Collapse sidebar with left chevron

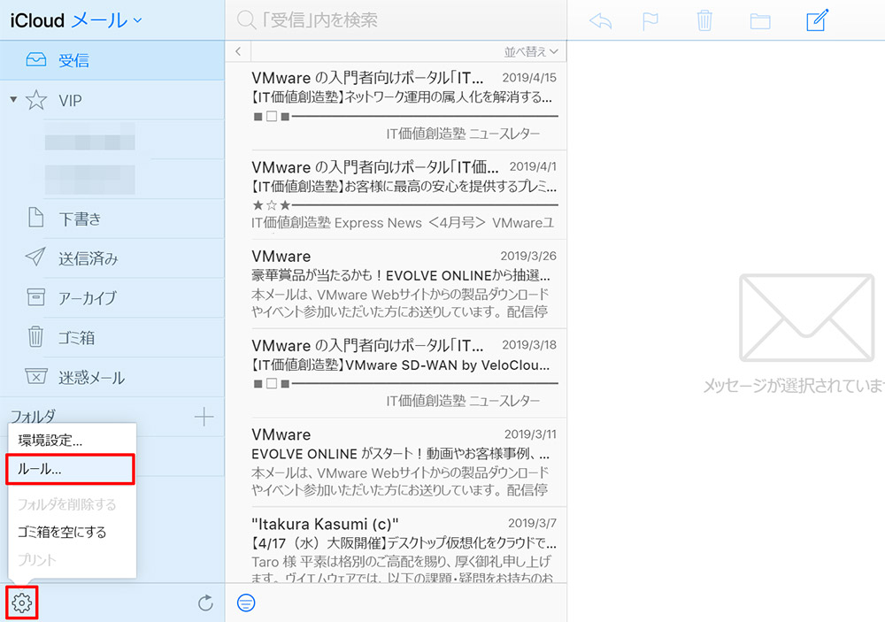238,51
